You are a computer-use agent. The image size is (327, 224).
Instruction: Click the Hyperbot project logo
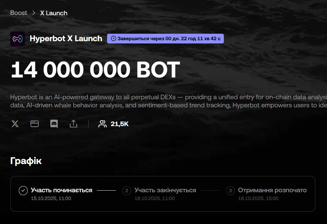(x=18, y=39)
